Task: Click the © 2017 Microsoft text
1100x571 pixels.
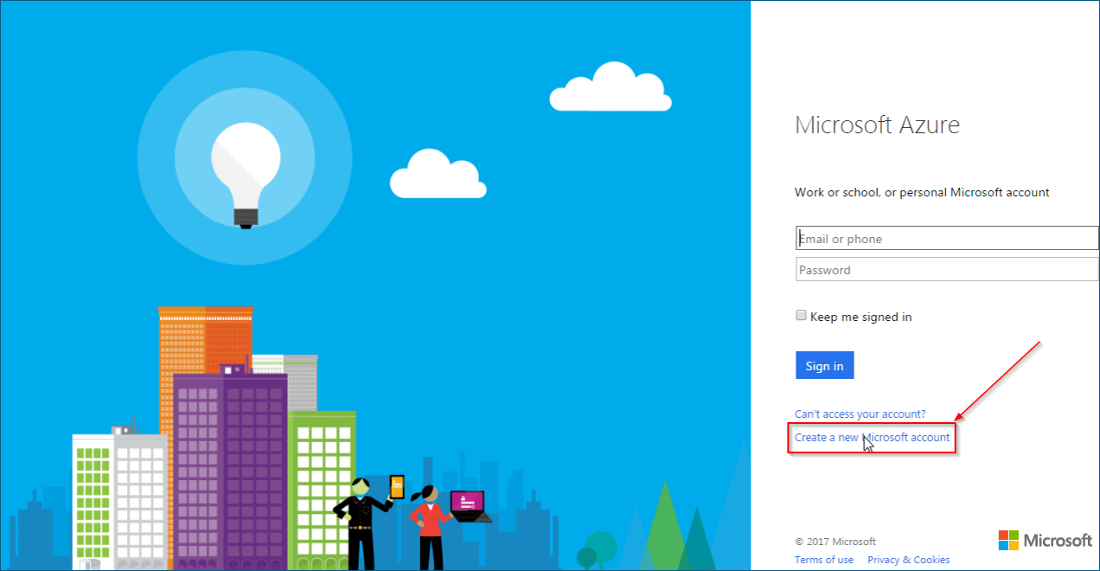Action: pos(835,542)
